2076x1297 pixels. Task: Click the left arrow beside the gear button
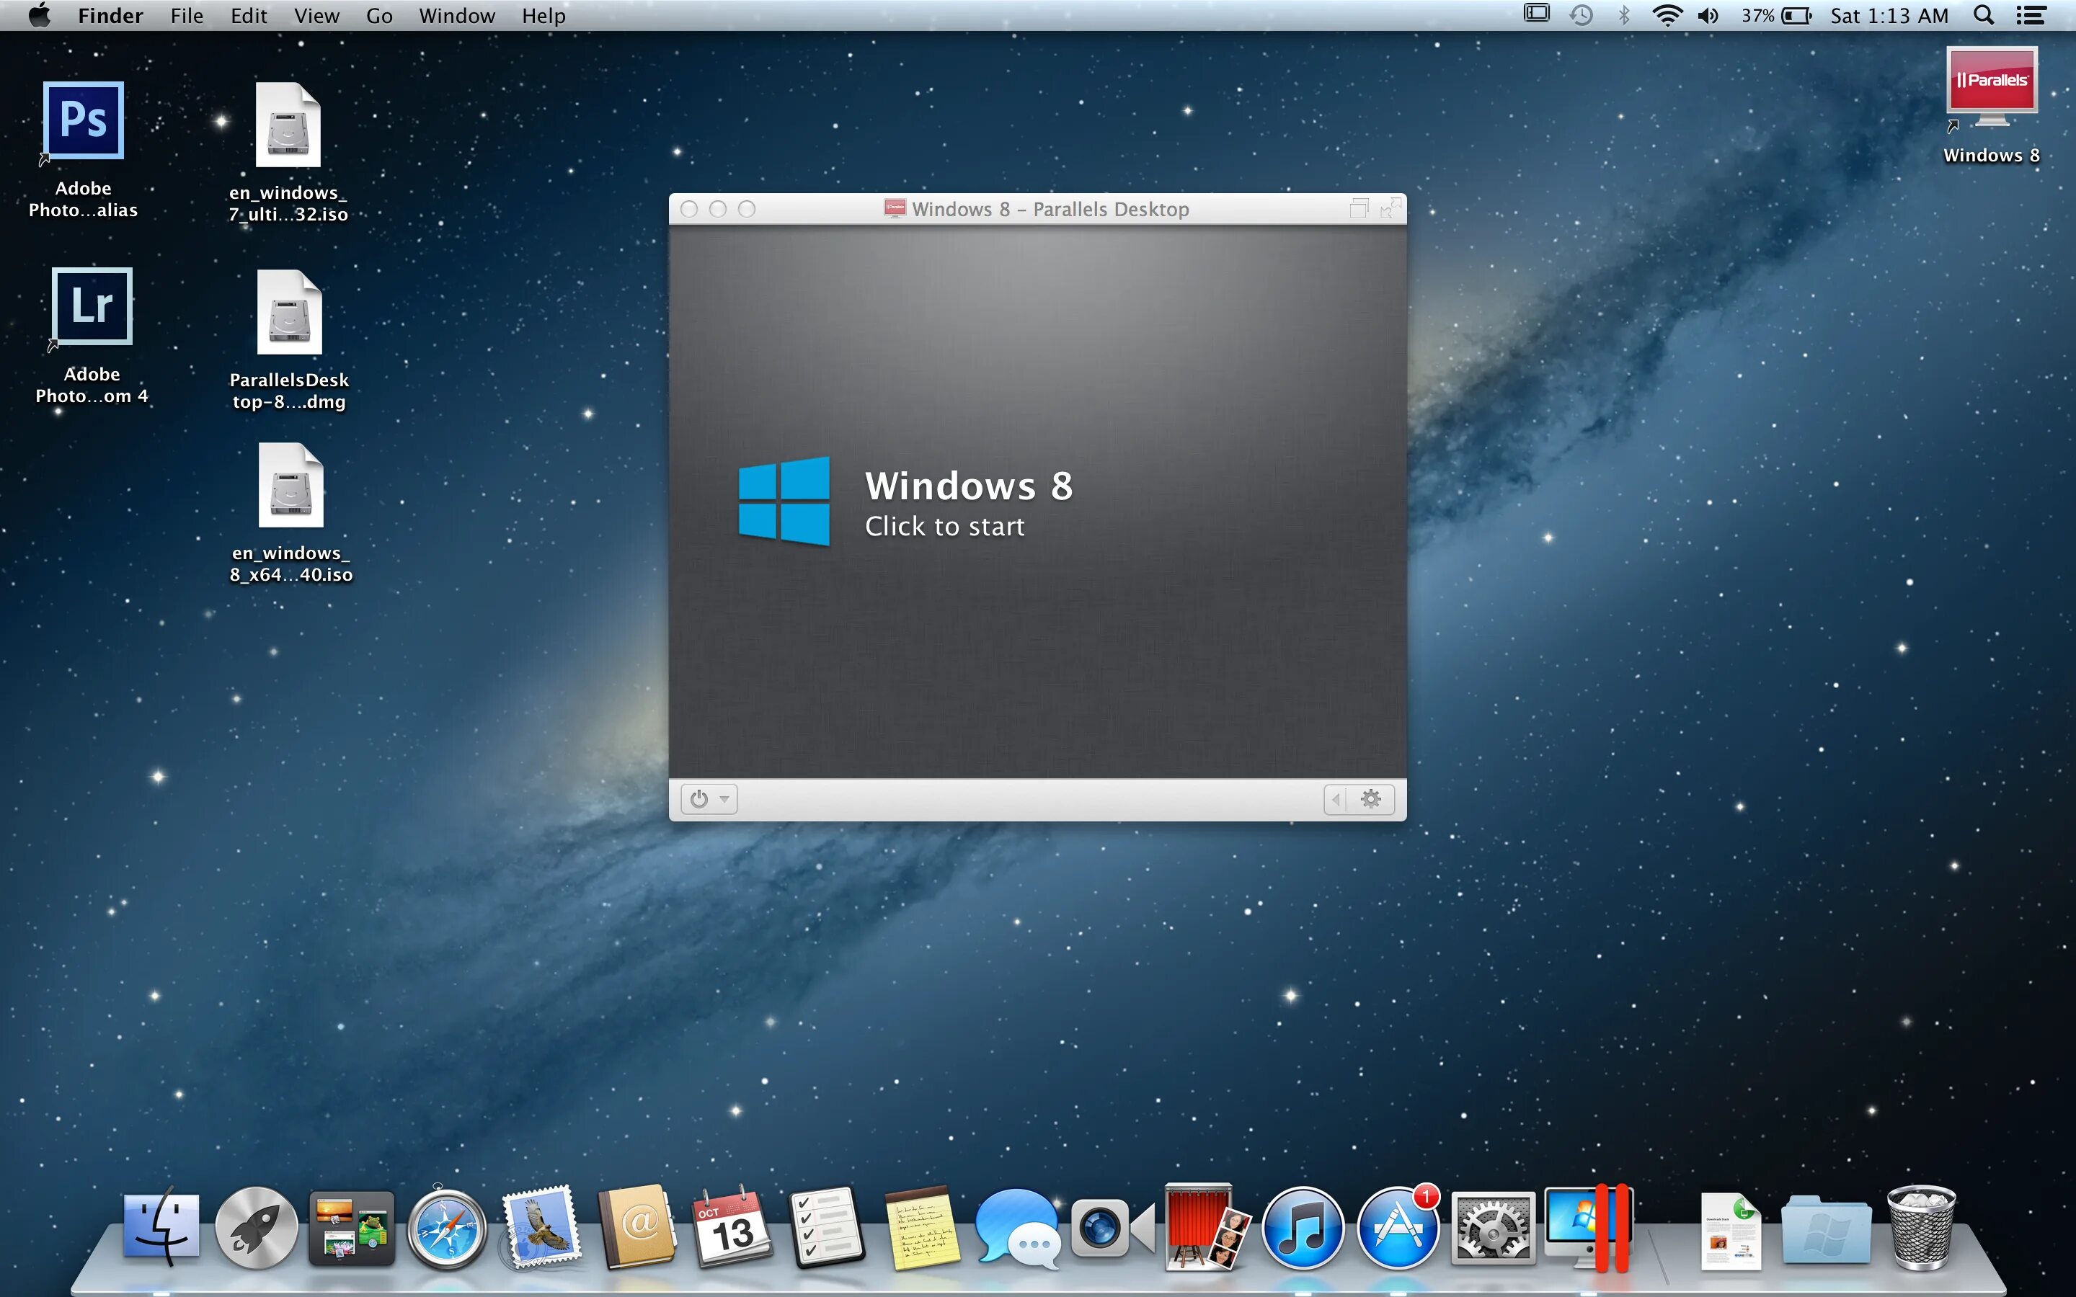1336,800
